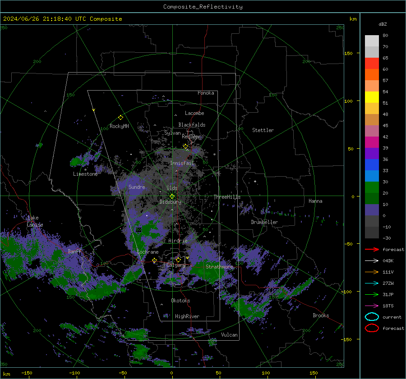406x379 pixels.
Task: Click the white 04DK arrow icon
Action: click(x=372, y=261)
